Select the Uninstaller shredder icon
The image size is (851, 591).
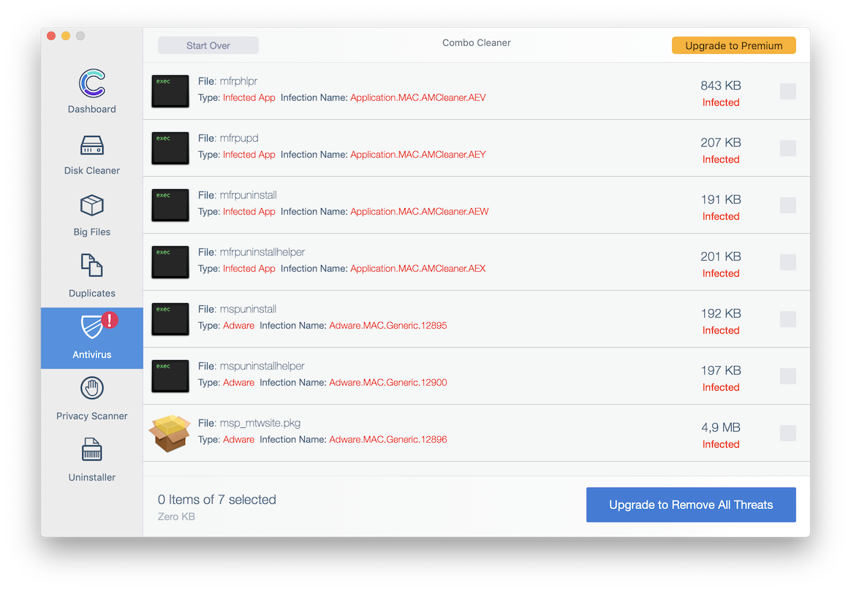pyautogui.click(x=92, y=450)
